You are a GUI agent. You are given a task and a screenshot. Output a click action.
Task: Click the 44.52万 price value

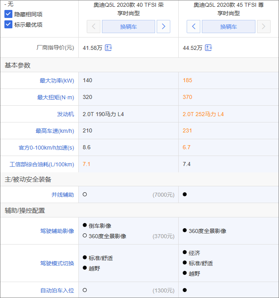[x=193, y=48]
